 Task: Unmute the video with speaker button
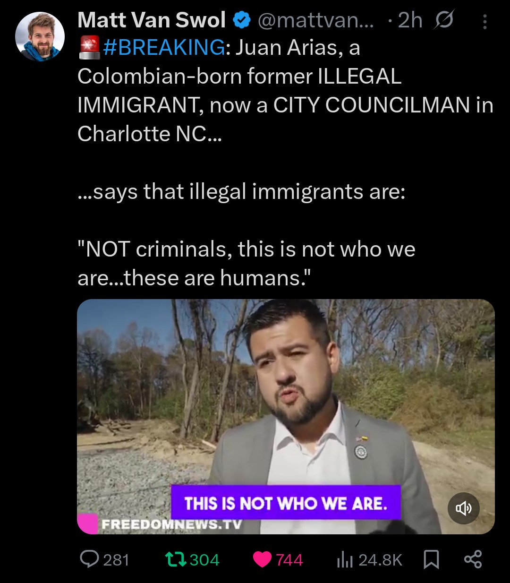(463, 508)
